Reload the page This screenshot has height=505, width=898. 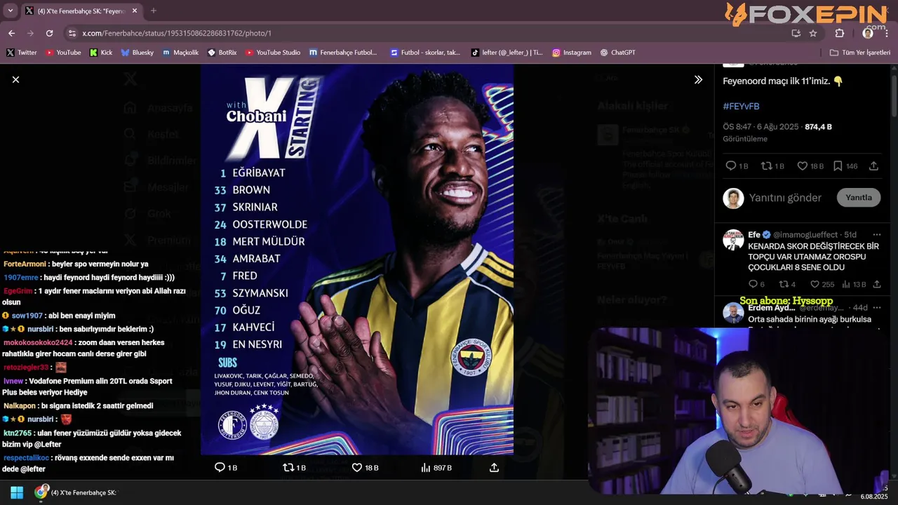click(x=49, y=33)
